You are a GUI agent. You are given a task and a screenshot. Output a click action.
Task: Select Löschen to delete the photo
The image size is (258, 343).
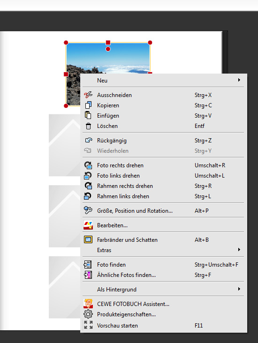tap(163, 126)
